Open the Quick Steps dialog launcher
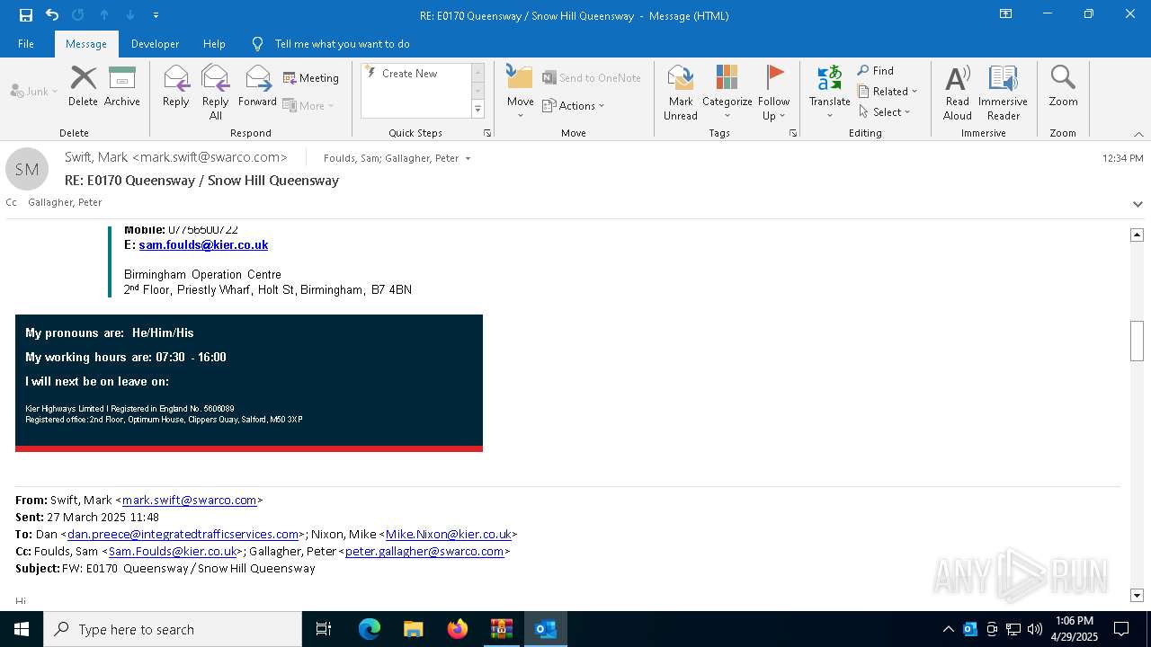Viewport: 1151px width, 647px height. [487, 133]
